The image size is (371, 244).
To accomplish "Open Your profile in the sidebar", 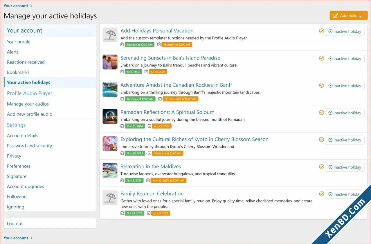I will pyautogui.click(x=19, y=42).
